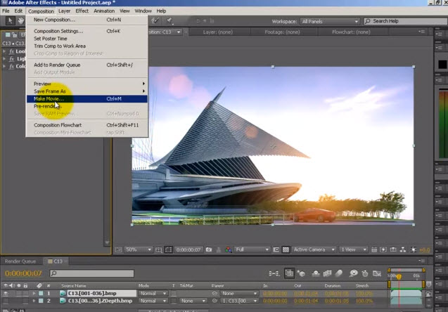
Task: Open layer 1 Parent None dropdown
Action: pyautogui.click(x=239, y=294)
